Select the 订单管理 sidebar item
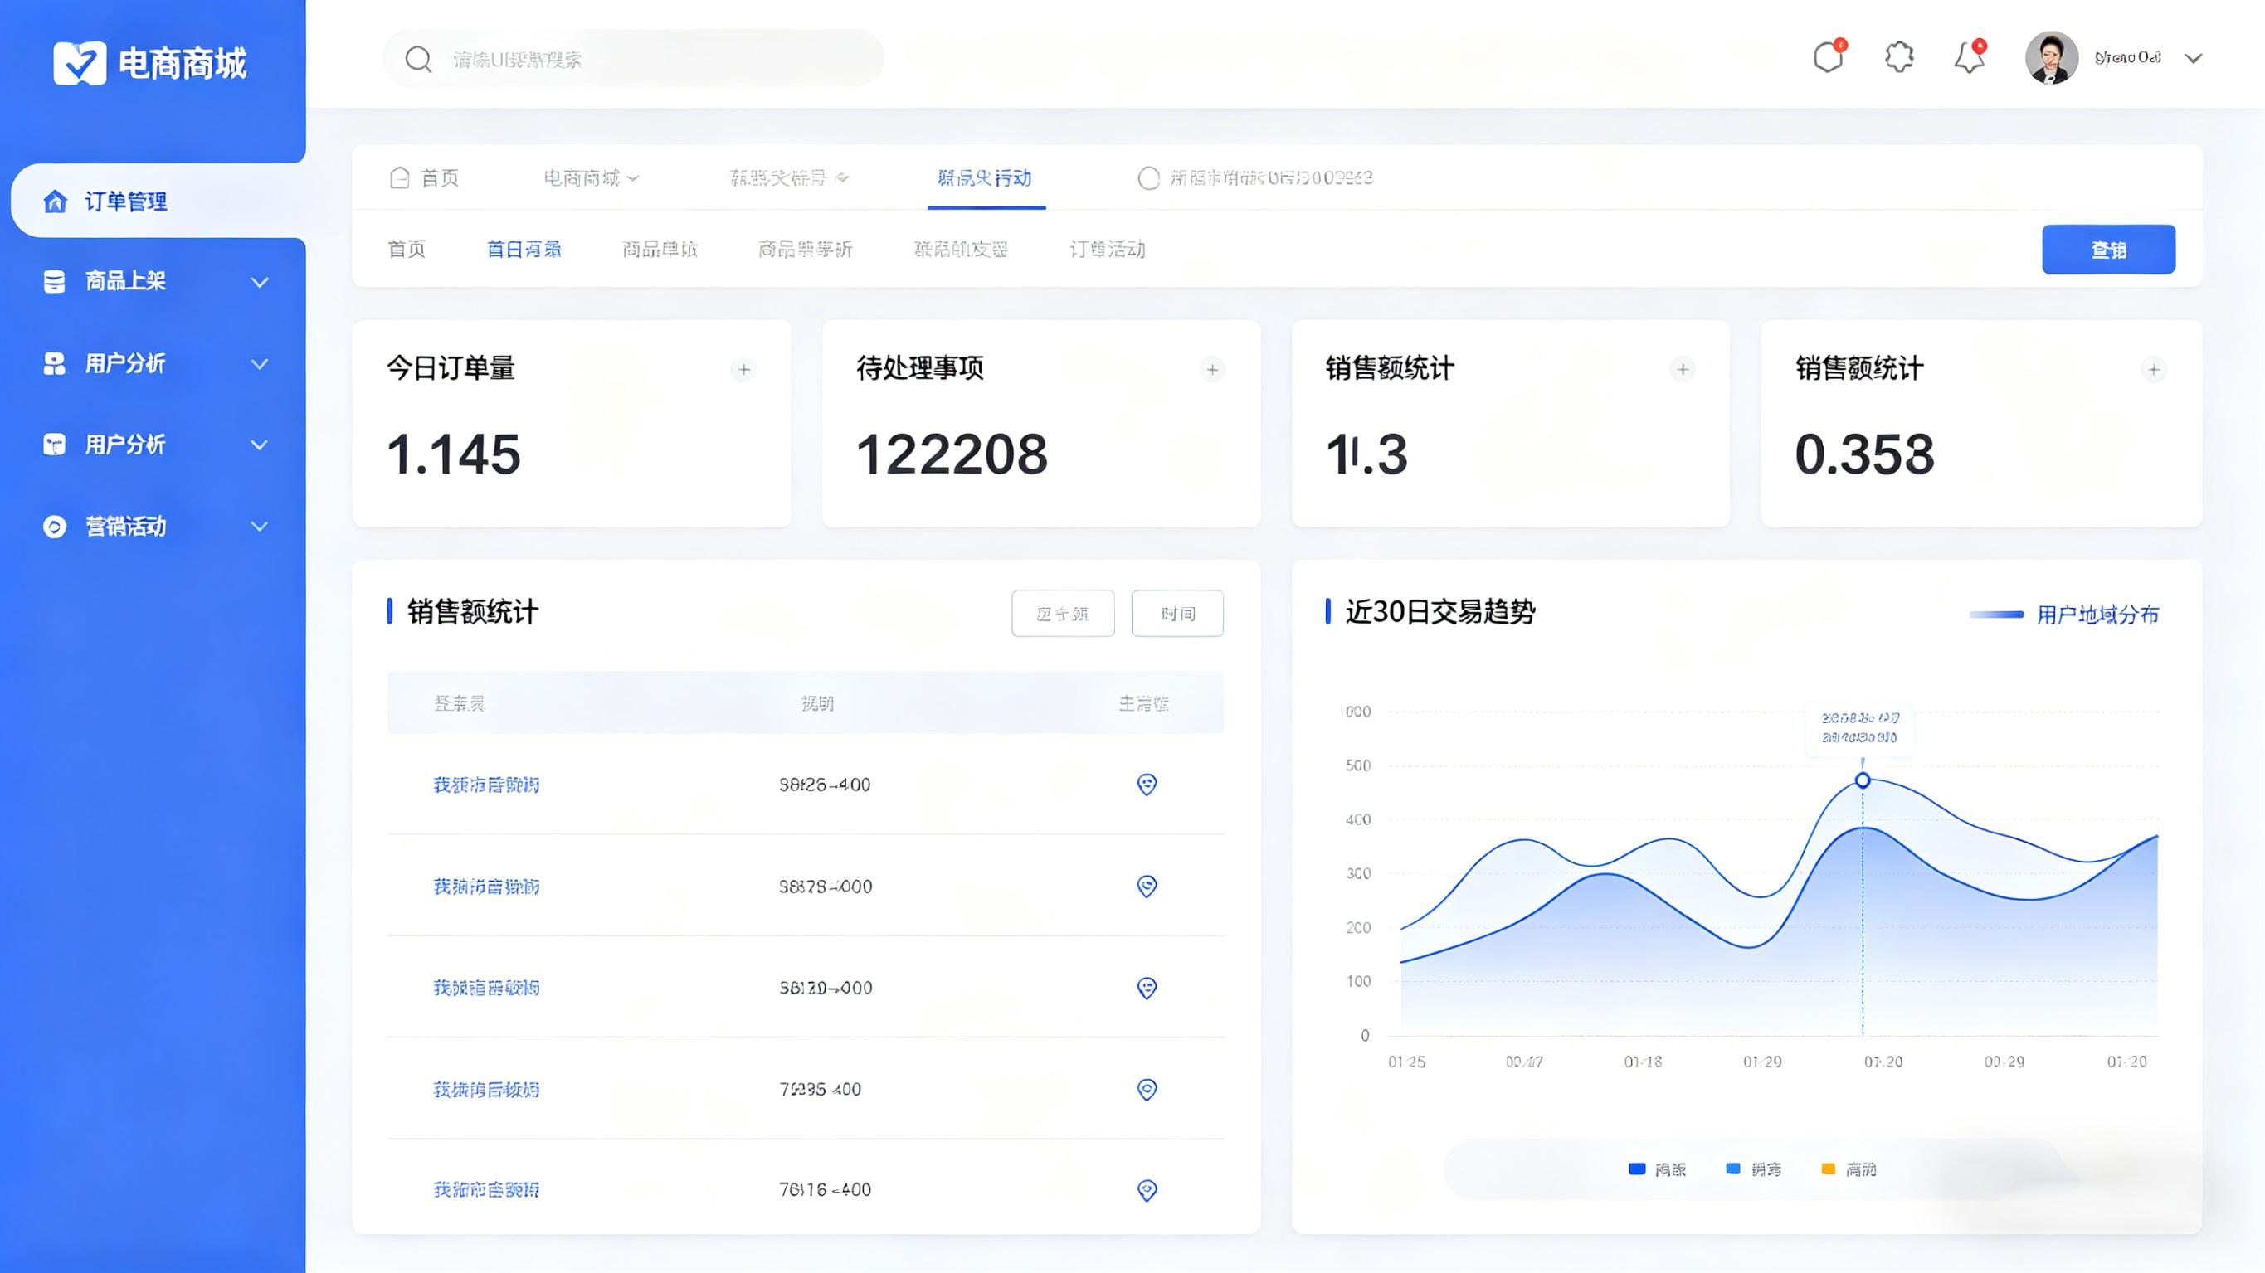 tap(158, 202)
